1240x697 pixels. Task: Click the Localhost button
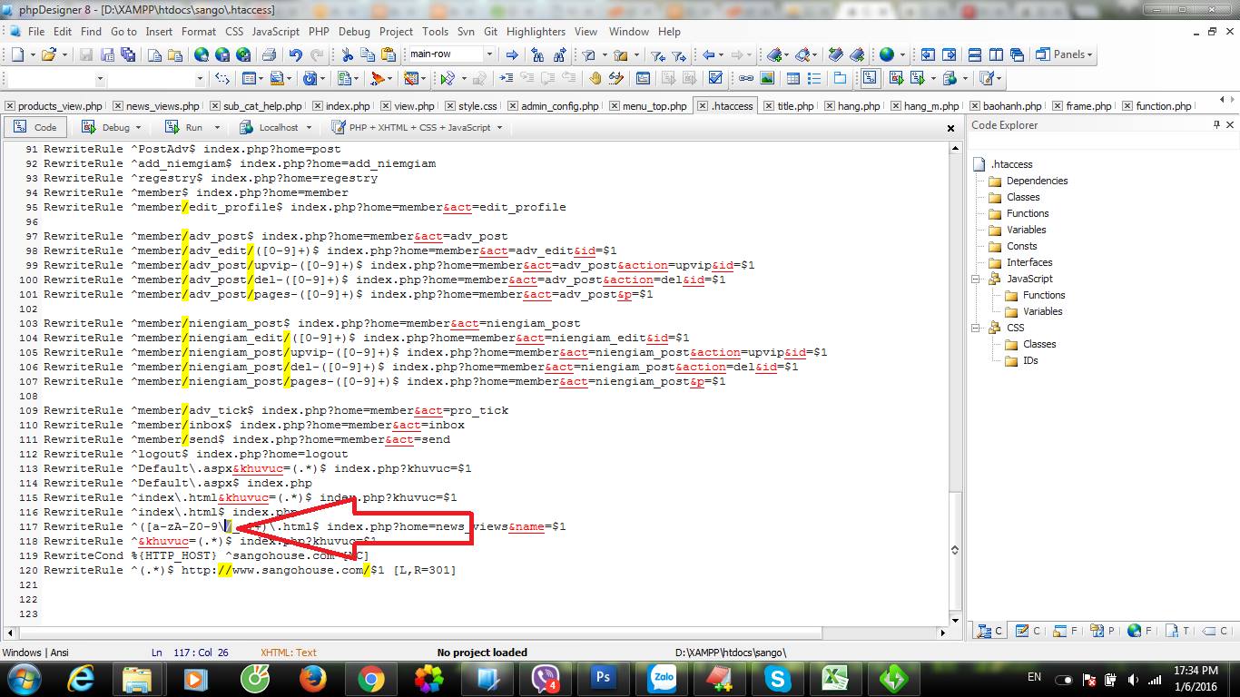point(276,127)
